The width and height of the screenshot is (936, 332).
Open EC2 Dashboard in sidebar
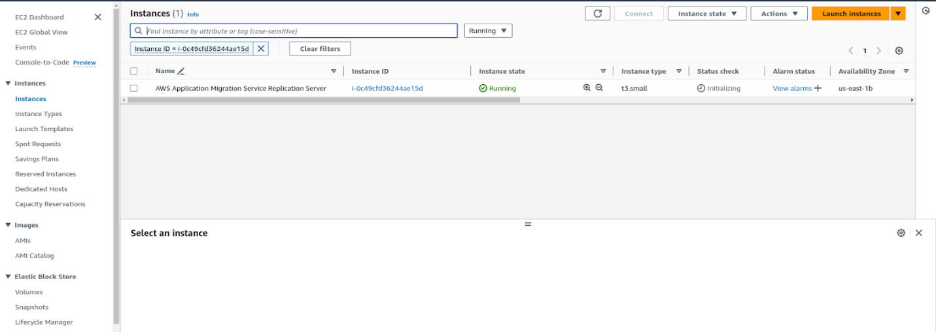[x=39, y=17]
